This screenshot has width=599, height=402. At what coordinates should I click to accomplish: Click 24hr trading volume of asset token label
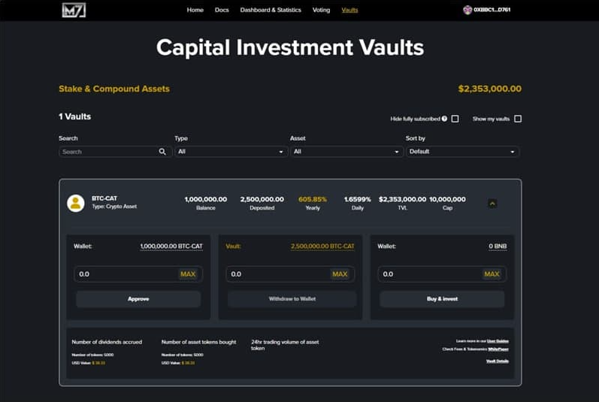[x=285, y=345]
